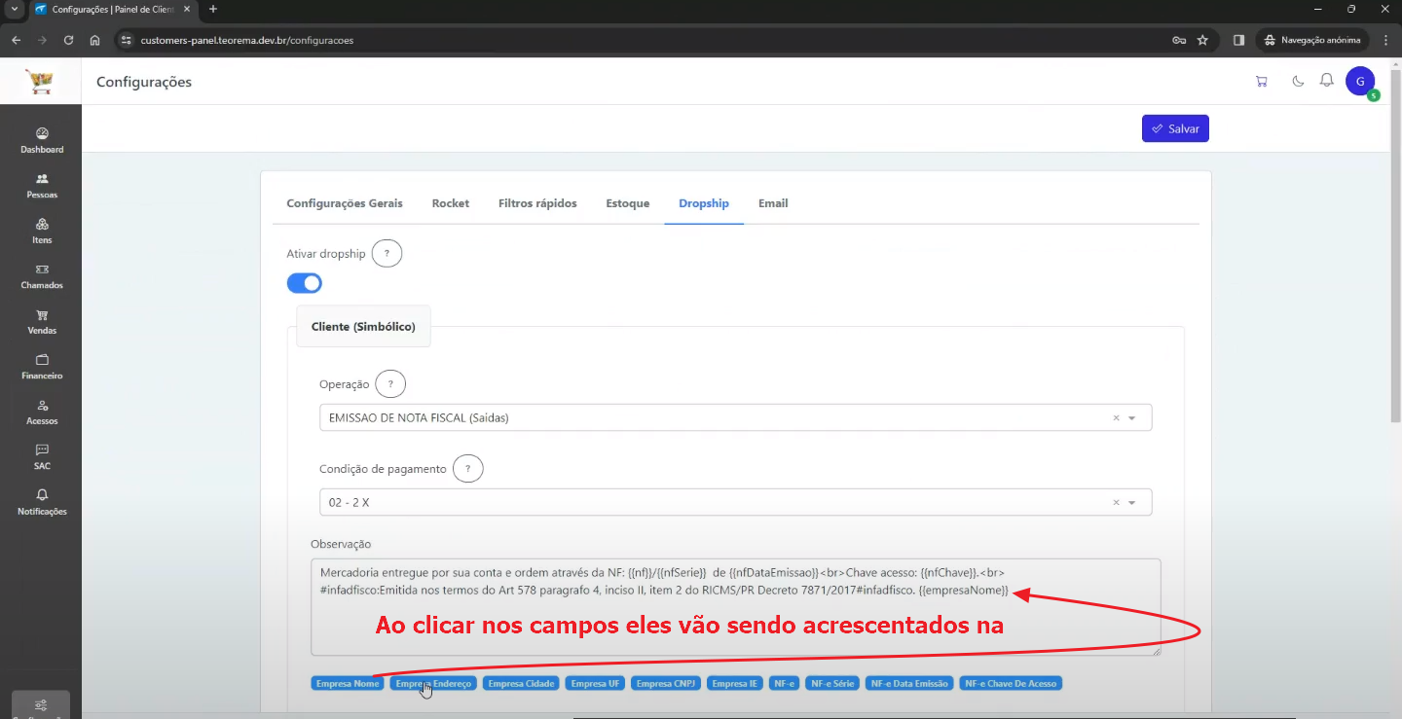Image resolution: width=1402 pixels, height=719 pixels.
Task: Switch to dark mode with the moon icon
Action: coord(1298,82)
